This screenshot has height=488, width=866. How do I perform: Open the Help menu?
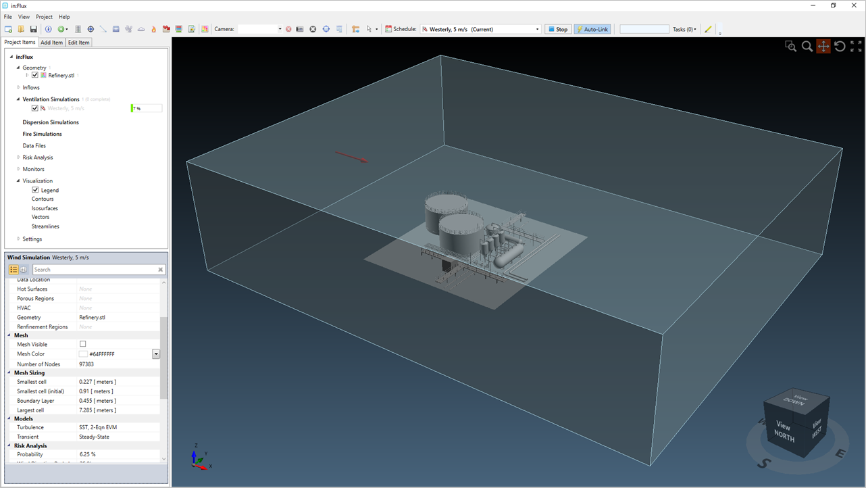click(x=64, y=17)
